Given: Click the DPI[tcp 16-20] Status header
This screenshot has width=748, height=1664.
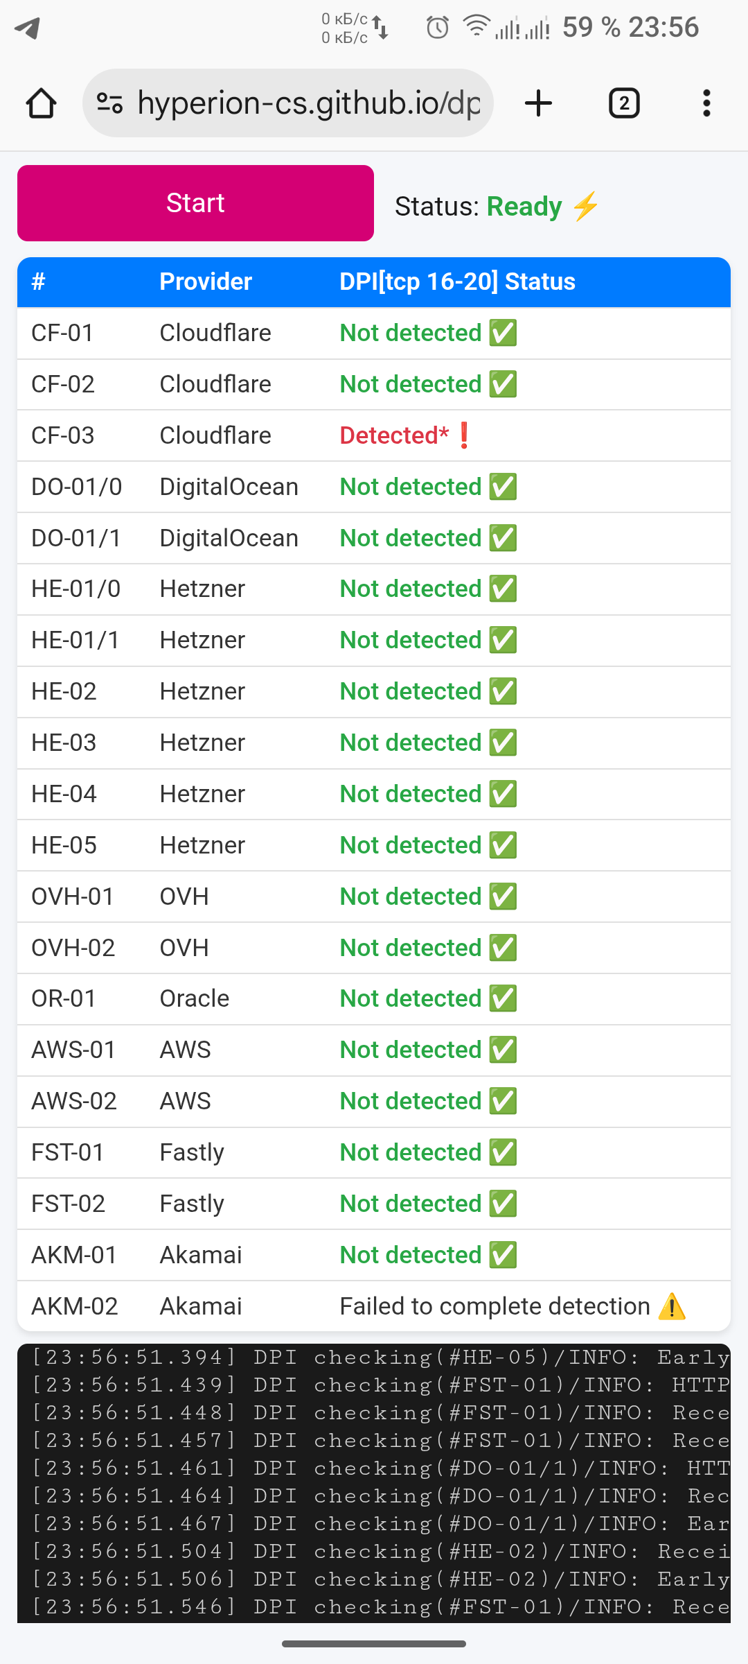Looking at the screenshot, I should click(457, 281).
